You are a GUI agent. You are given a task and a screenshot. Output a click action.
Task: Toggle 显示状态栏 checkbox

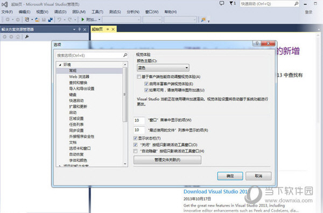[x=135, y=138]
